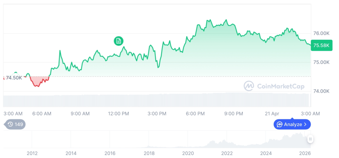
Task: Select 2022 on the range timeline
Action: point(227,153)
